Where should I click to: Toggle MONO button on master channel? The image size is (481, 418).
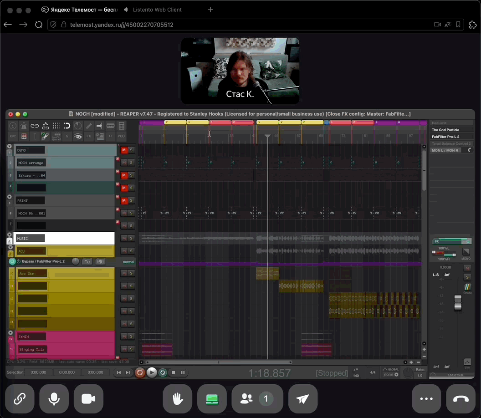[466, 252]
